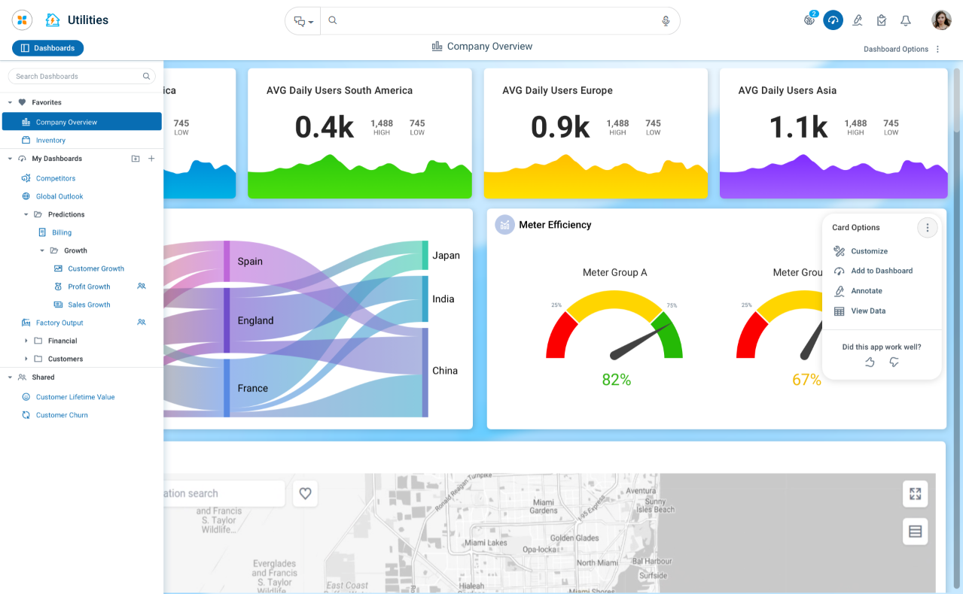Collapse the Predictions folder
The height and width of the screenshot is (594, 963).
coord(26,214)
